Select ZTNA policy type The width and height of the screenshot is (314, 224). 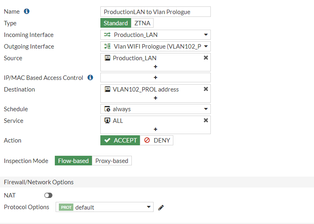[x=142, y=23]
